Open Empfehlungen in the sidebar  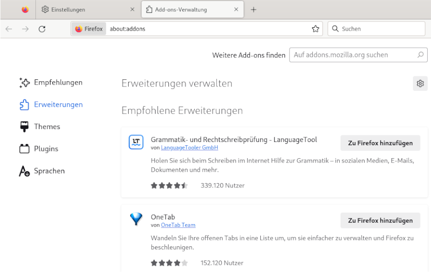(x=51, y=82)
